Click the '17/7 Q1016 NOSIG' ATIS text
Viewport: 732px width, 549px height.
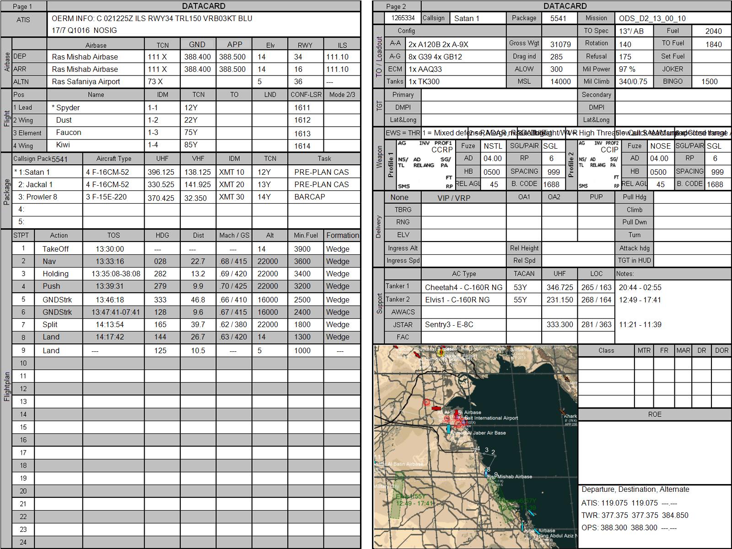[x=84, y=30]
